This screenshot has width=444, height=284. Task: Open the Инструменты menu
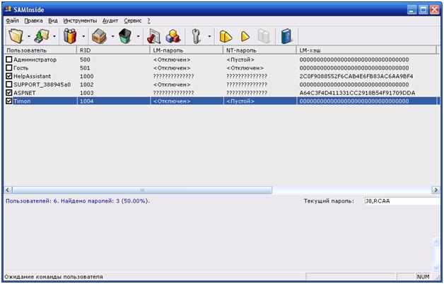(80, 21)
